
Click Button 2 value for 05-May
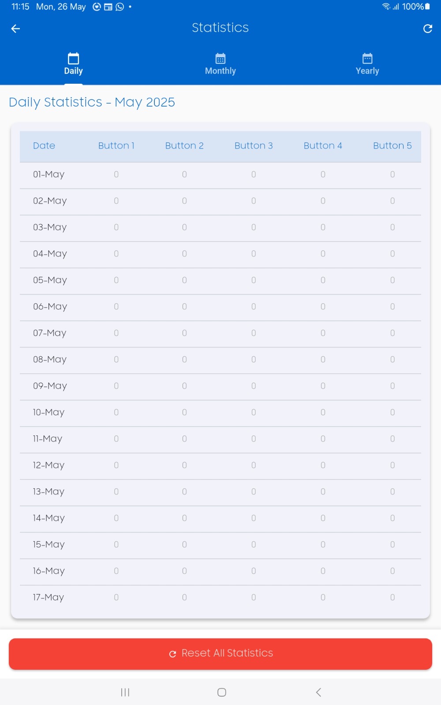pyautogui.click(x=184, y=280)
